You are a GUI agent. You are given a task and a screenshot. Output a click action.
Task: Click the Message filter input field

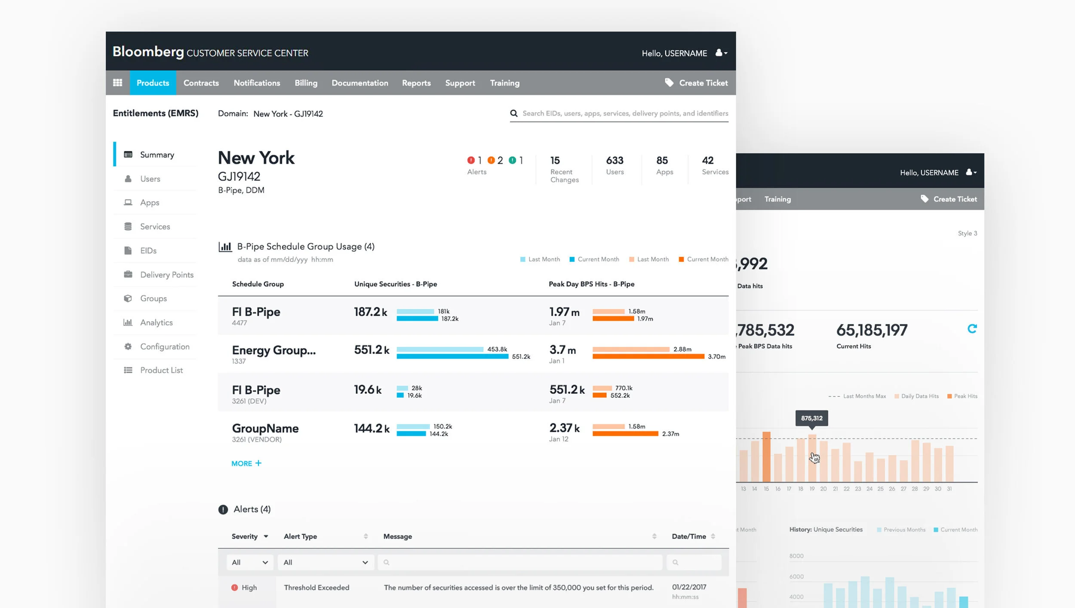[519, 562]
